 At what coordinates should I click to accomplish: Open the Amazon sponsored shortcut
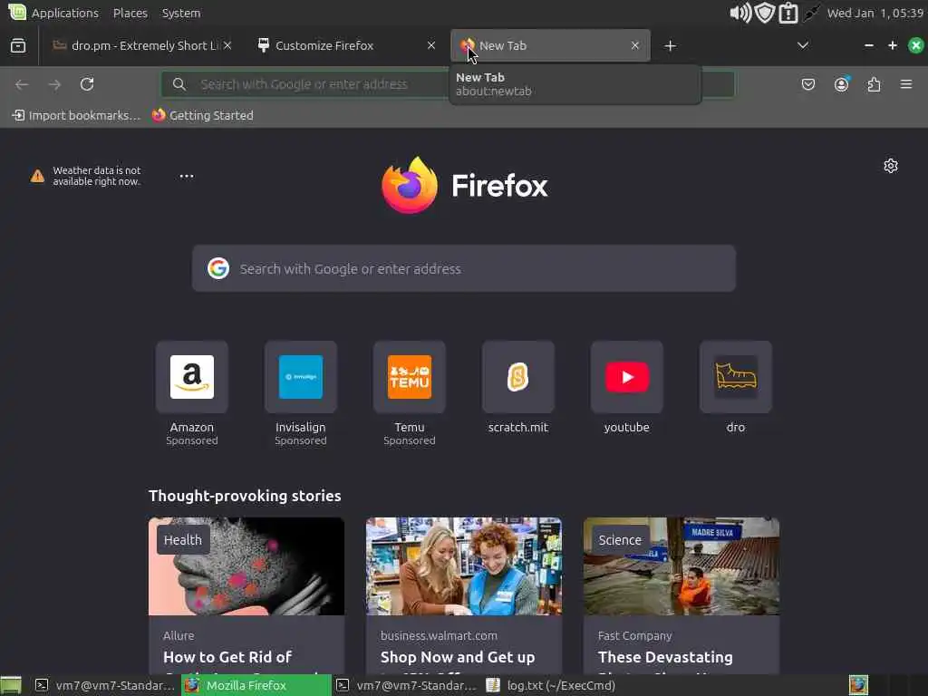pyautogui.click(x=192, y=377)
